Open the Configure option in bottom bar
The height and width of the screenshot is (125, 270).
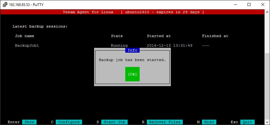point(69,122)
